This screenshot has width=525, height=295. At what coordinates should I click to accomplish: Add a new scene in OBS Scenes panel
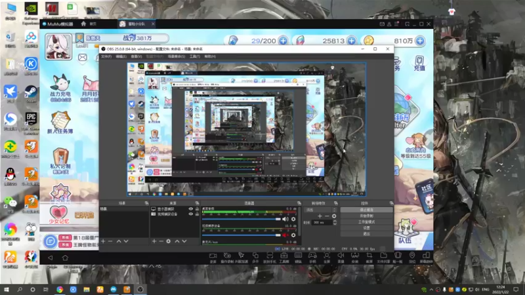pos(103,241)
